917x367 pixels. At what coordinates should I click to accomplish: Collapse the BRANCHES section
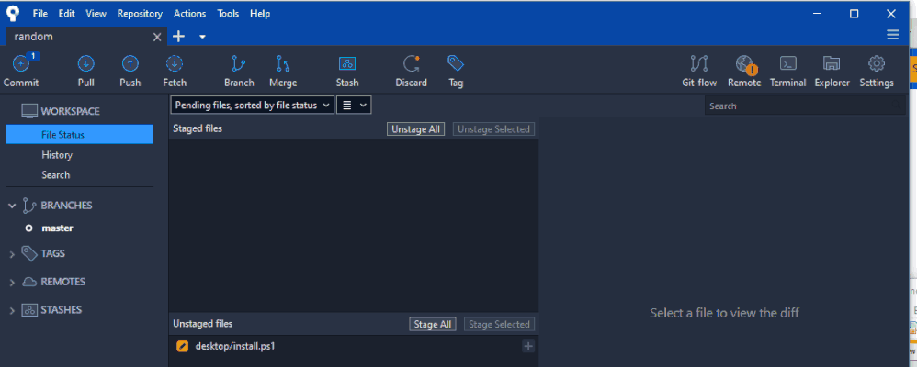click(12, 206)
